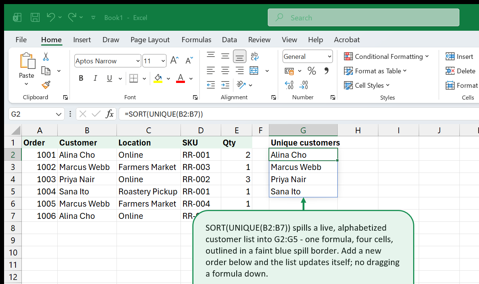The image size is (479, 284).
Task: Click the Format cells button in Cells group
Action: (462, 85)
